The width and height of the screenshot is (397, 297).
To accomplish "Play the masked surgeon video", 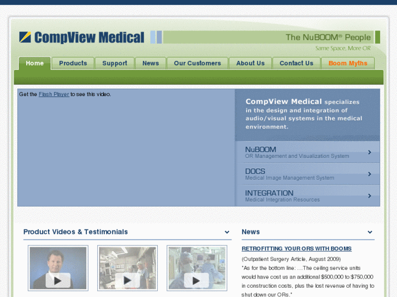I will (x=197, y=268).
